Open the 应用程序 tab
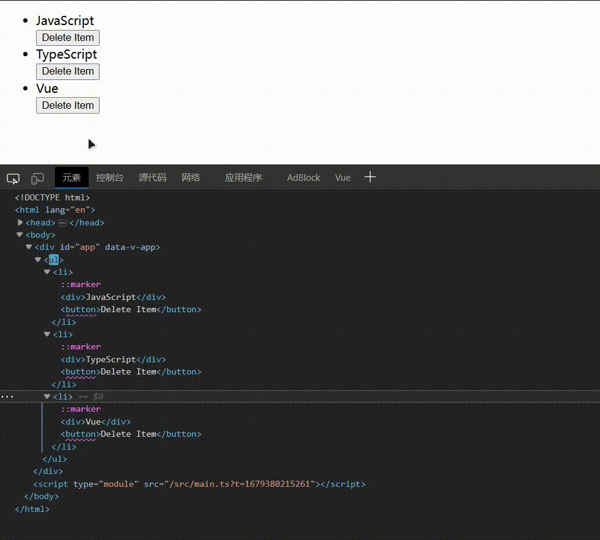 pos(243,177)
